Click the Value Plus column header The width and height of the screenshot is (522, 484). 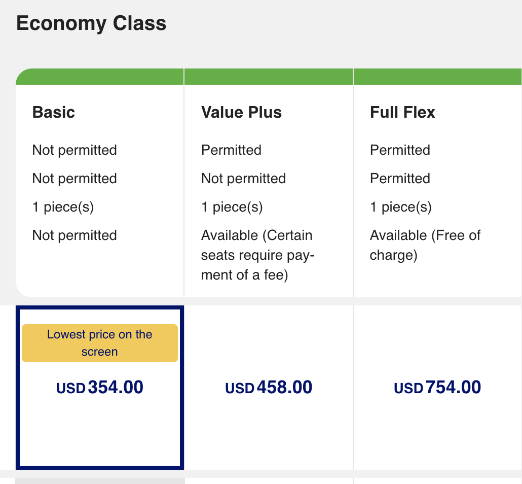[241, 112]
